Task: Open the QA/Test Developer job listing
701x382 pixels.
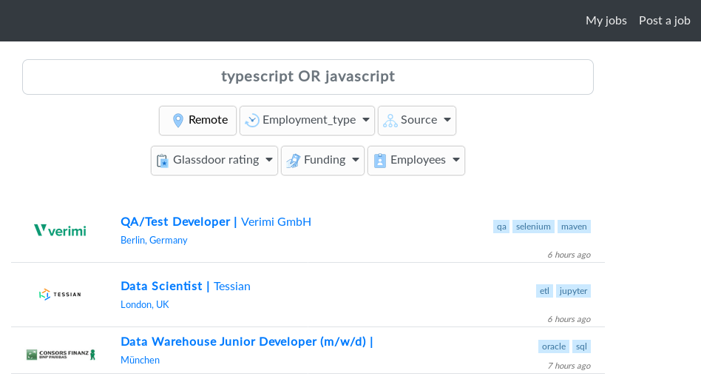Action: pos(175,221)
